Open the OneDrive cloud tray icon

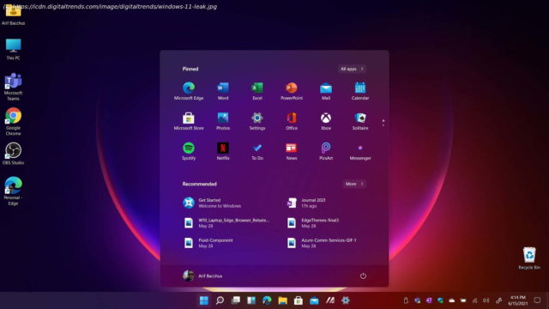(x=452, y=300)
